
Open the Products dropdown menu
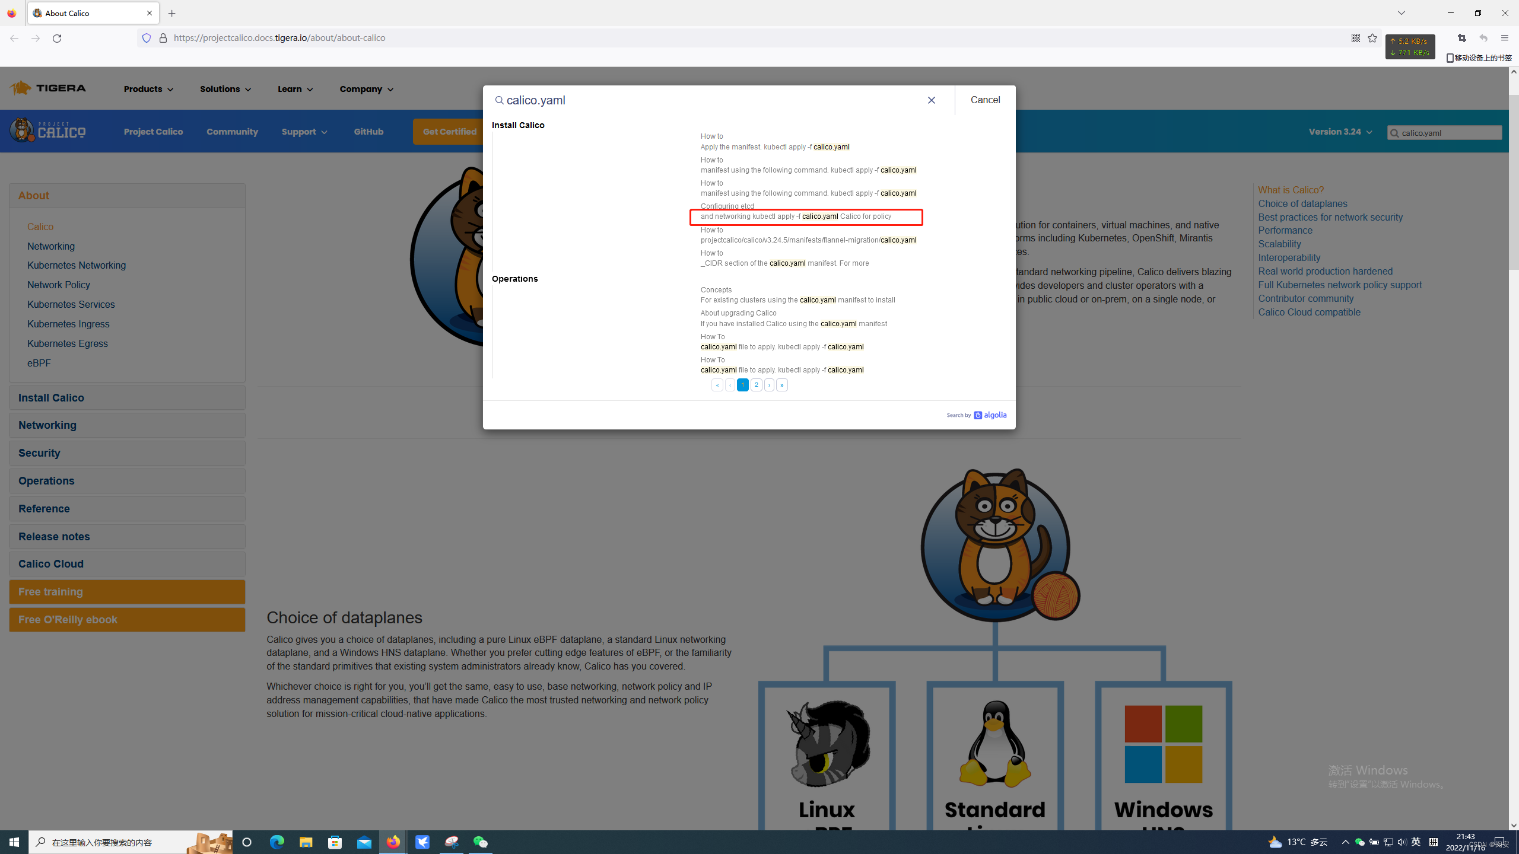[x=148, y=89]
